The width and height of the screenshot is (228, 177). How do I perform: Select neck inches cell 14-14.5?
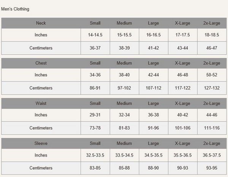[95, 35]
